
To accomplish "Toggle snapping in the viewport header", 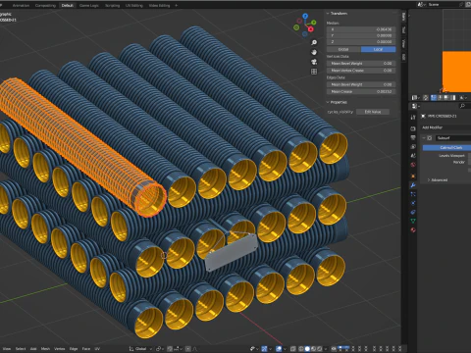I will 170,349.
